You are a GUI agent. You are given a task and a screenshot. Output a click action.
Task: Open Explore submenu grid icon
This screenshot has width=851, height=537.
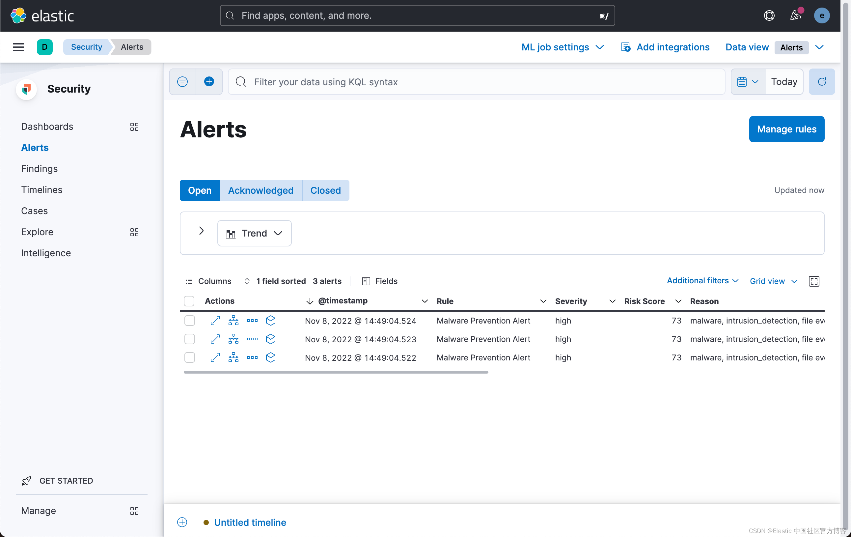coord(134,232)
